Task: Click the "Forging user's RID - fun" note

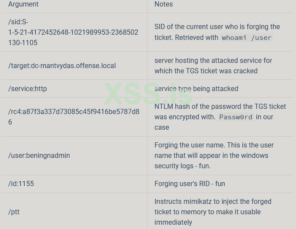Action: 190,183
